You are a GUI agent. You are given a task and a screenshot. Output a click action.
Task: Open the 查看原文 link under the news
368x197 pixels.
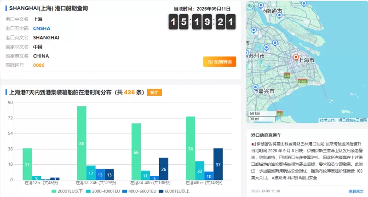tap(356, 191)
